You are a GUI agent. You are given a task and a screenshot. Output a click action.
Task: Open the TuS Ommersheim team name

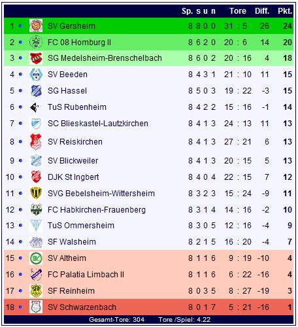(81, 226)
